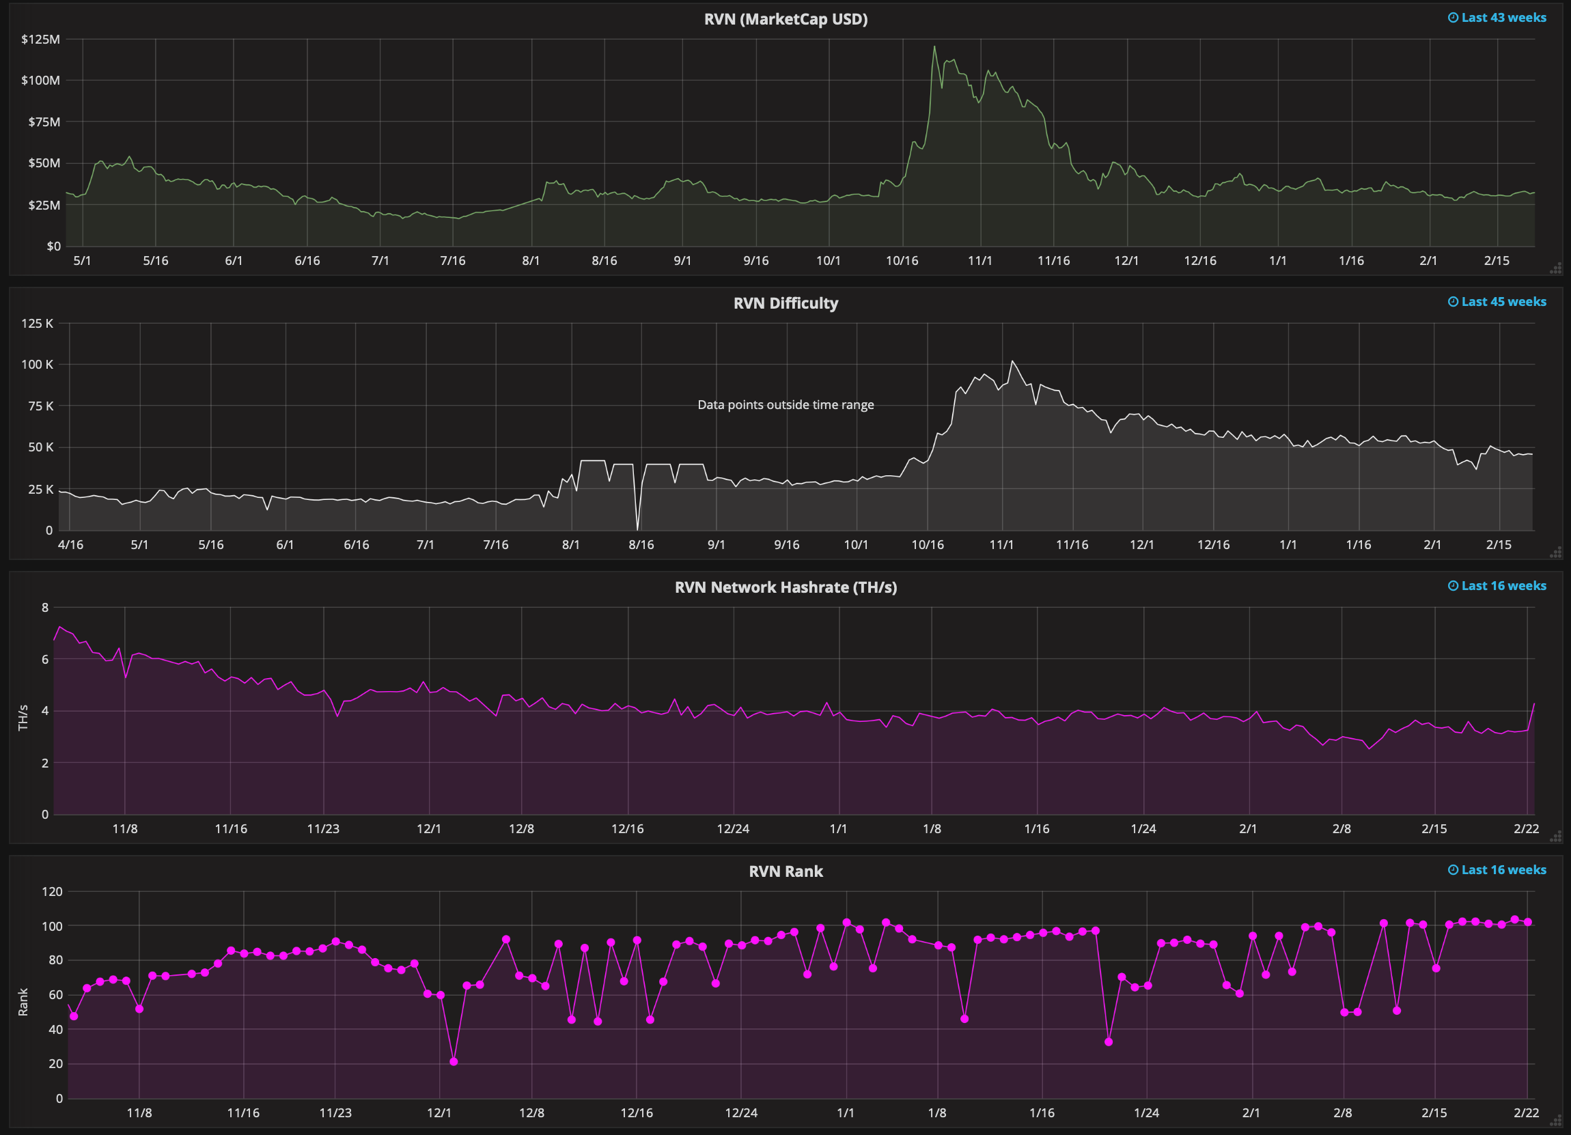The width and height of the screenshot is (1571, 1135).
Task: Click the 11/23 date on Hashrate chart
Action: [x=324, y=829]
